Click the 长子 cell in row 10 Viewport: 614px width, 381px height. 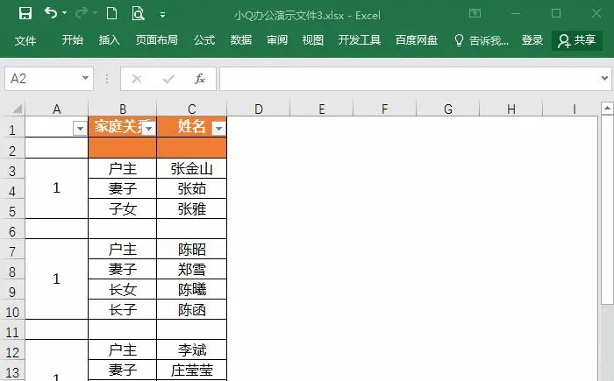pyautogui.click(x=123, y=309)
